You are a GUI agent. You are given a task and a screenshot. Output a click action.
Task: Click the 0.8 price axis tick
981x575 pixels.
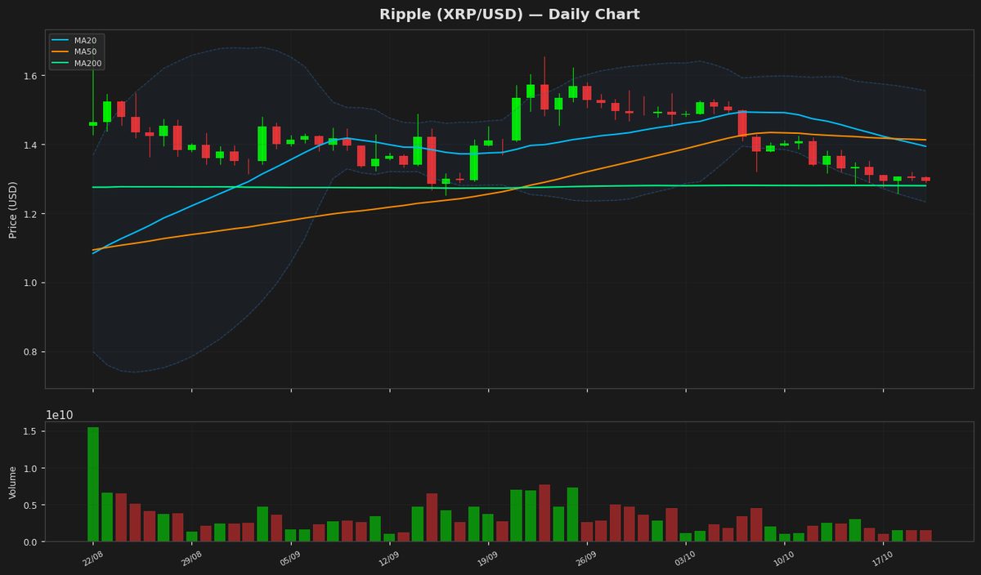point(32,352)
